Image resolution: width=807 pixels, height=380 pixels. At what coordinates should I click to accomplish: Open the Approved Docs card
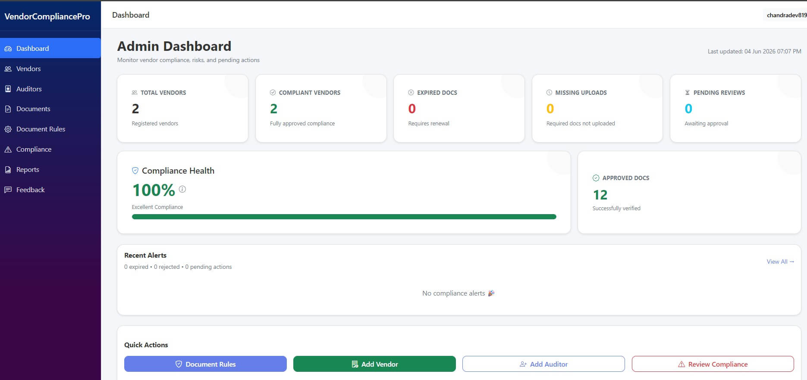689,192
